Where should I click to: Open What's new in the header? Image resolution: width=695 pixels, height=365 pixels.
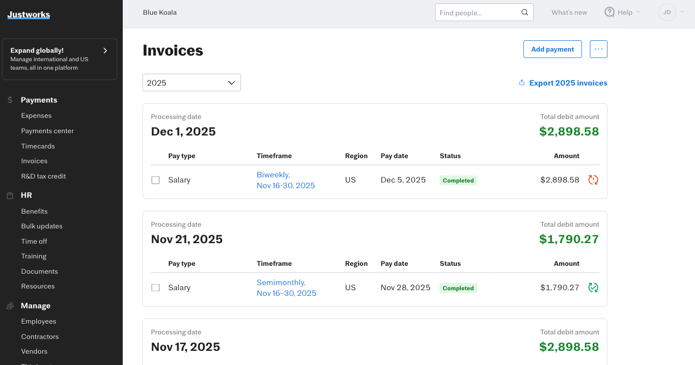pyautogui.click(x=569, y=12)
